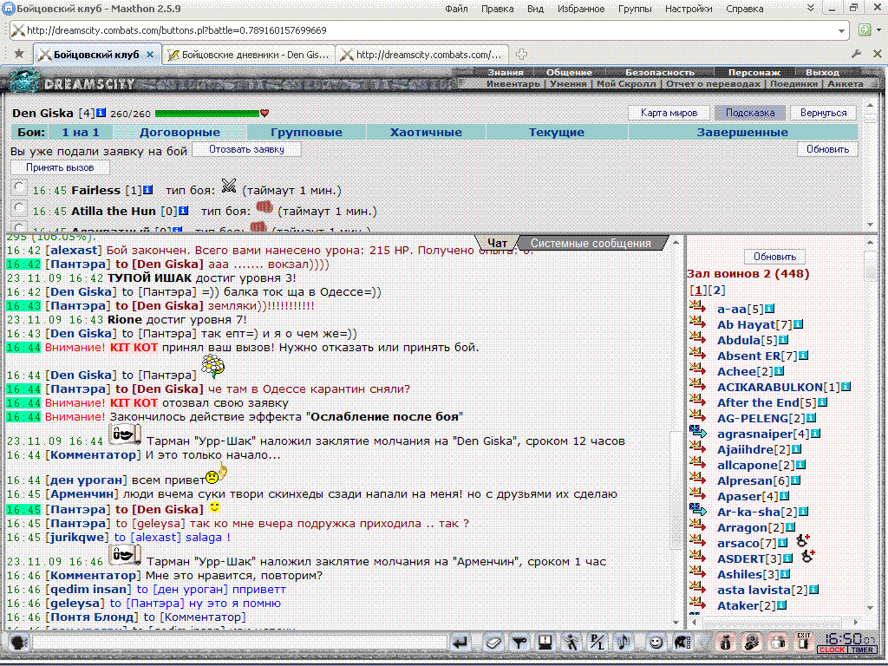This screenshot has height=666, width=888.
Task: Go to page [2] of player list
Action: pyautogui.click(x=716, y=290)
